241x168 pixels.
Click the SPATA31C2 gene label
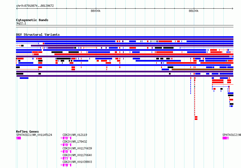coord(232,135)
